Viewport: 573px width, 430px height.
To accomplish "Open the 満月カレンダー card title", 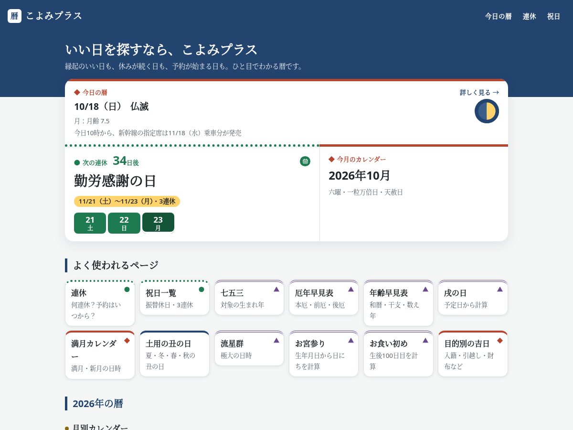I will [x=94, y=350].
